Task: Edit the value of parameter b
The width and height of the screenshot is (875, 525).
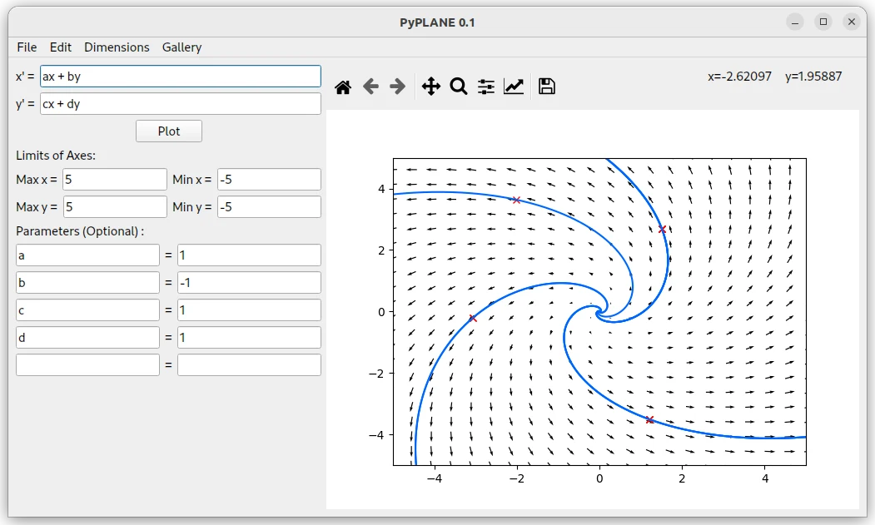Action: 249,283
